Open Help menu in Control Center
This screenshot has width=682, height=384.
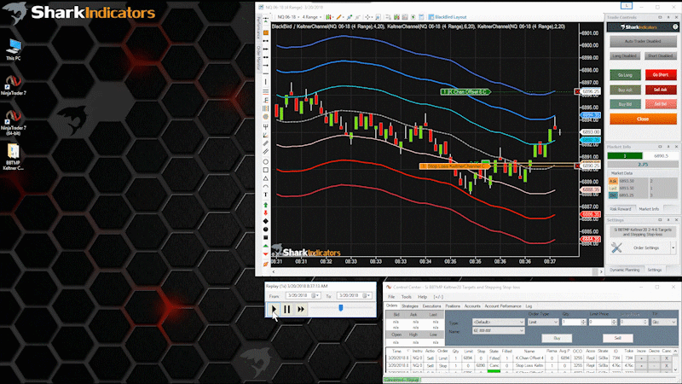[422, 297]
